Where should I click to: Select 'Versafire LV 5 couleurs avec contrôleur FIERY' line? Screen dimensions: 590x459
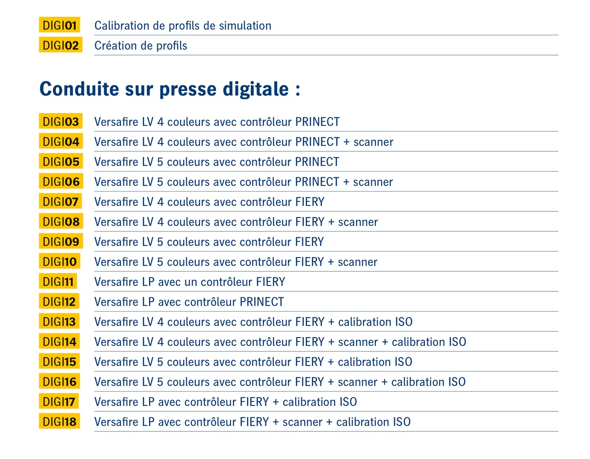coord(209,242)
